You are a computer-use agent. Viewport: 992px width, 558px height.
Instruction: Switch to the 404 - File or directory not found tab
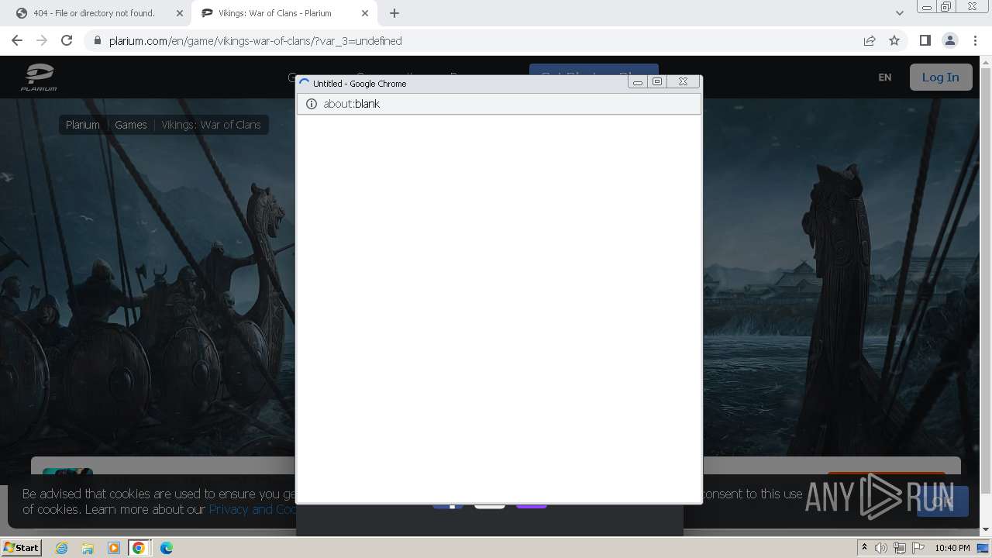[94, 13]
